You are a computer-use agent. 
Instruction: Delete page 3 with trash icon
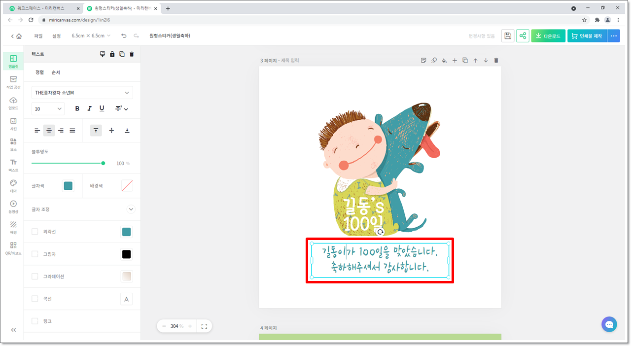click(496, 61)
